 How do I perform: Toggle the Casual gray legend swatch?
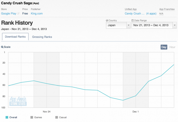(57, 117)
